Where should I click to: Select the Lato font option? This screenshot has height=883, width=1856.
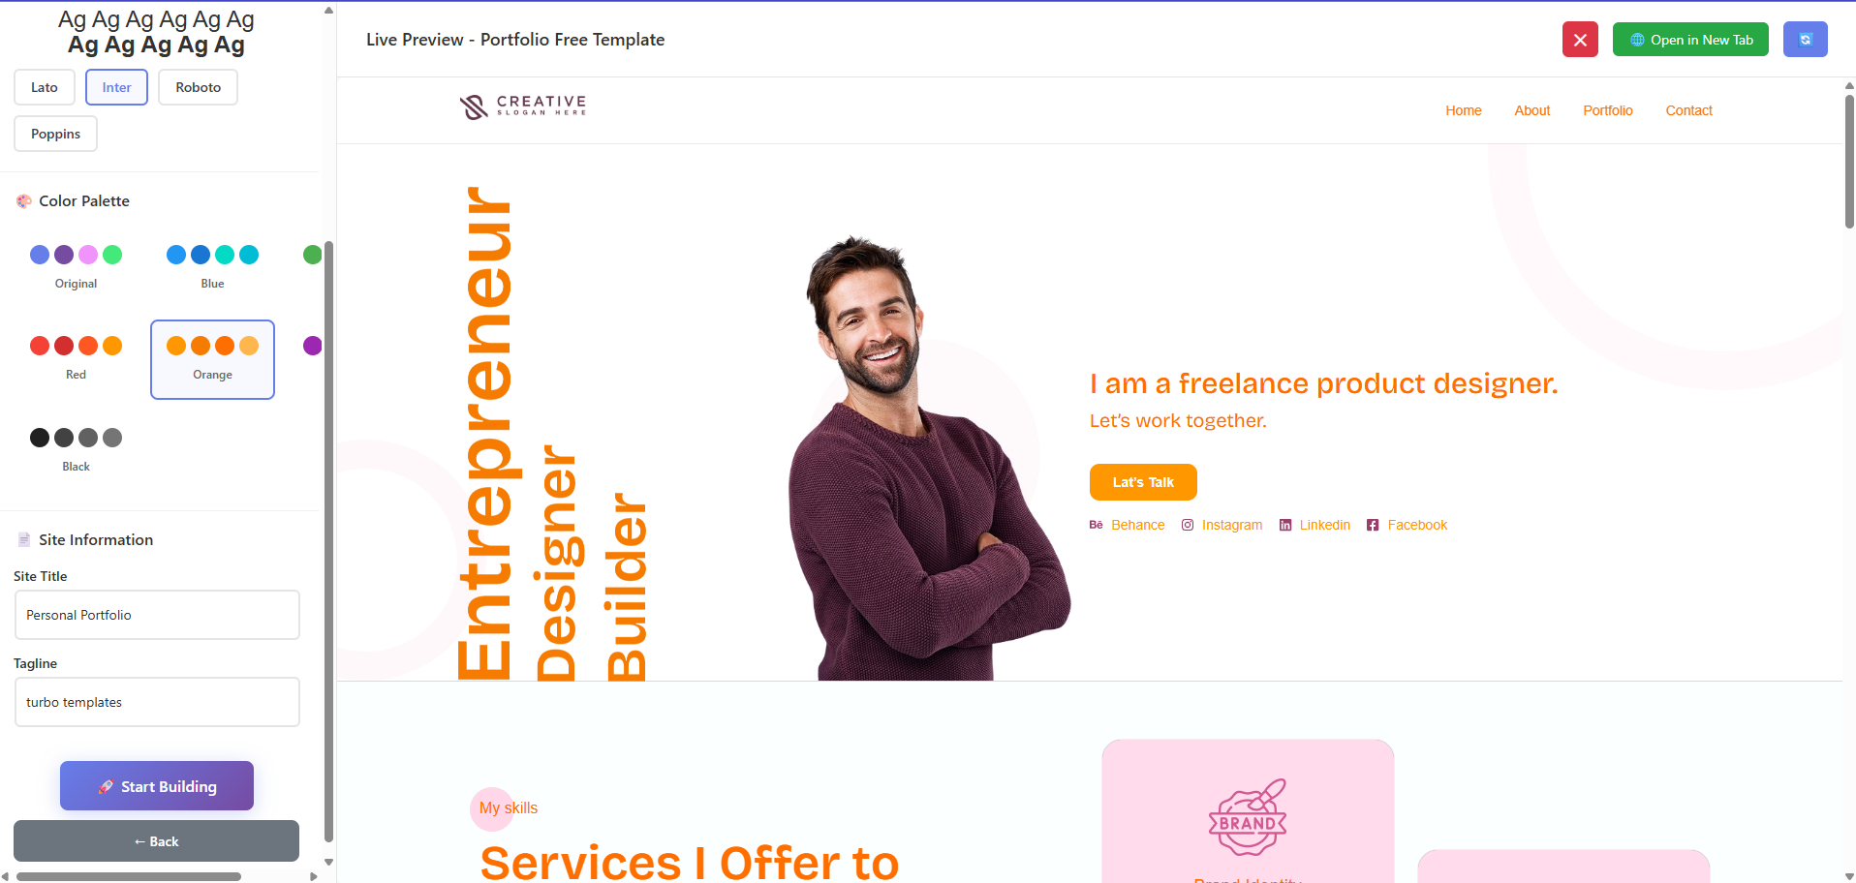pos(45,87)
